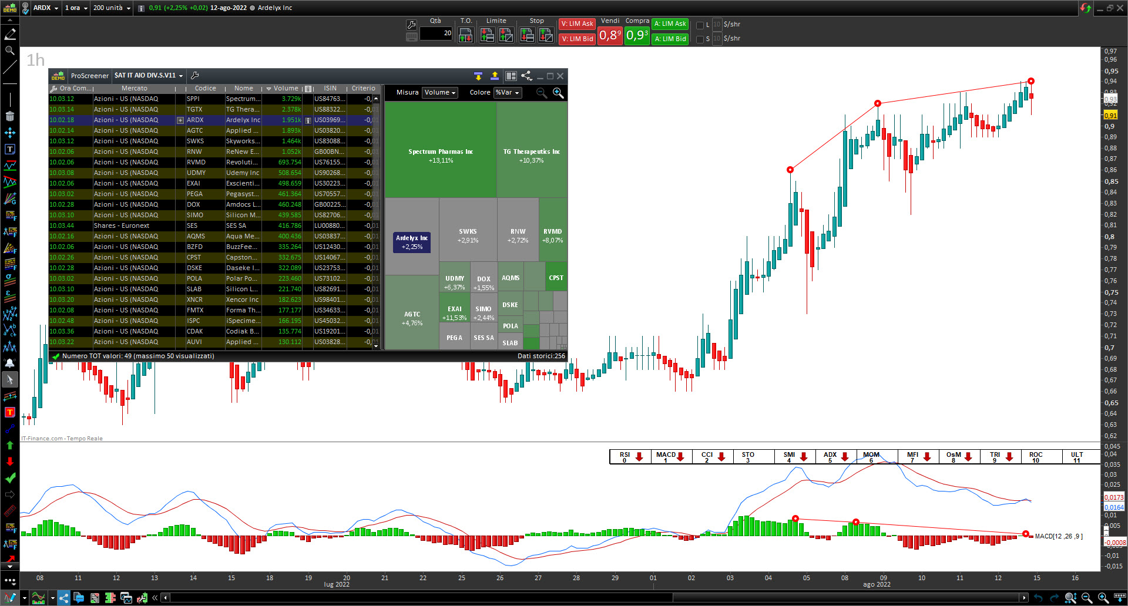Click the trash delete-objects icon
This screenshot has height=606, width=1128.
tap(10, 116)
